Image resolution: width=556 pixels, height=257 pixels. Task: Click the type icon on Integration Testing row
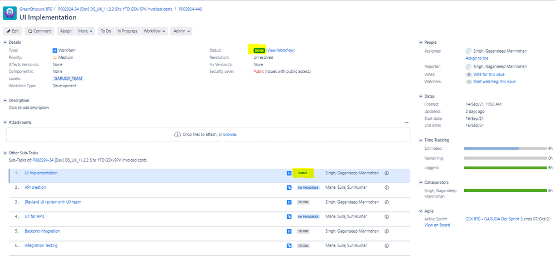point(289,246)
